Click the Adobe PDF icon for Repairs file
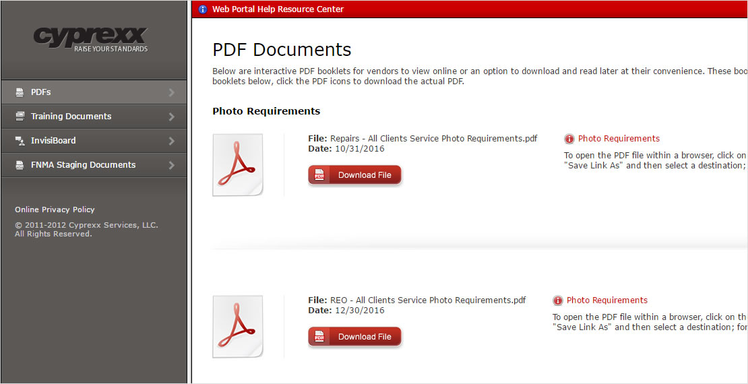Viewport: 748px width, 384px height. click(x=238, y=165)
